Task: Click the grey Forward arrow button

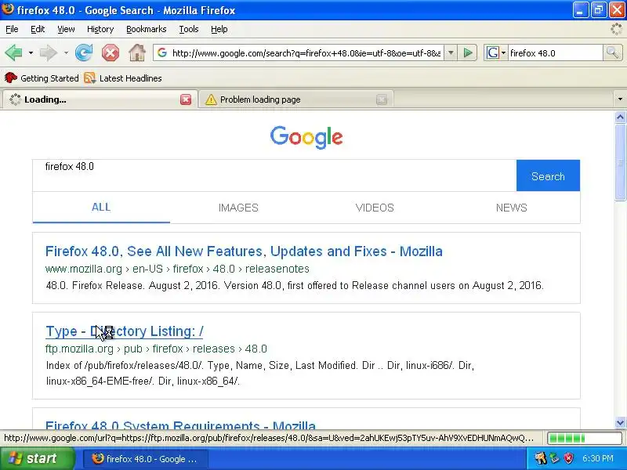Action: [x=48, y=52]
